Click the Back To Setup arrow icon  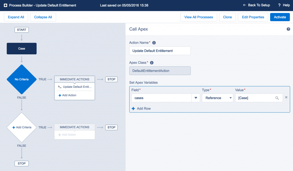[x=244, y=5]
